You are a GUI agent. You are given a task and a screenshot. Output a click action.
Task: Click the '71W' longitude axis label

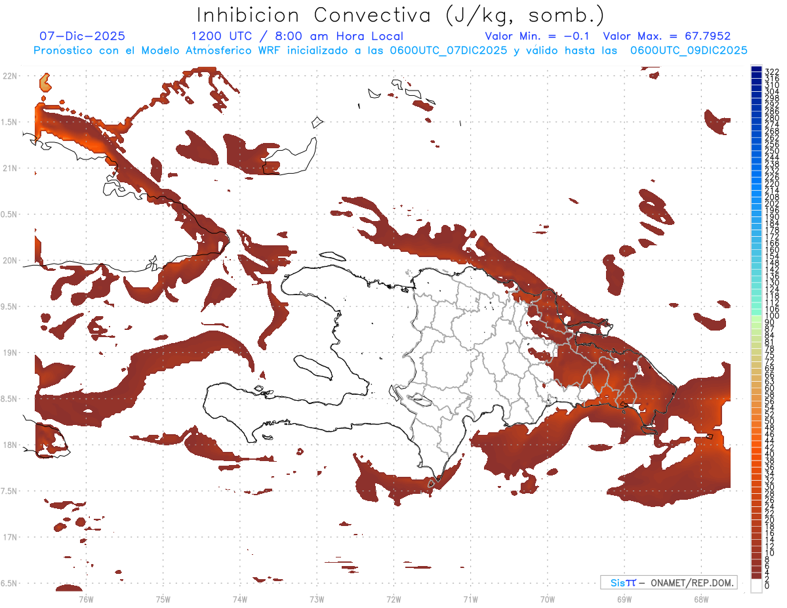coord(470,599)
